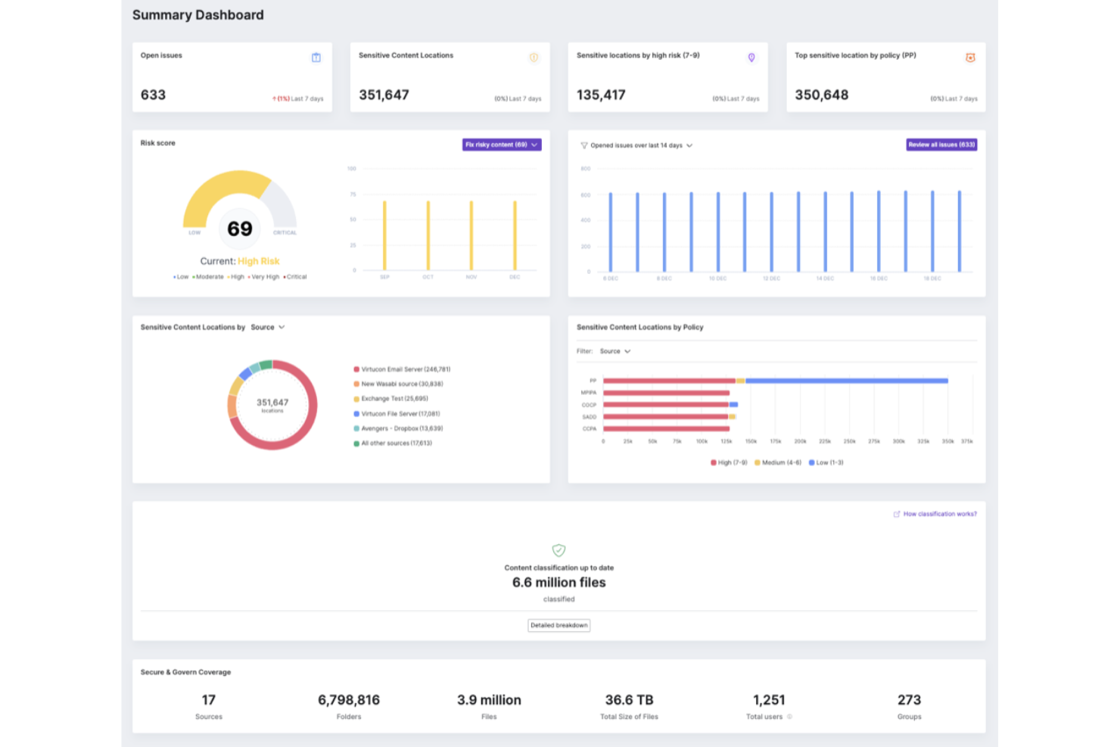Click the donut chart center 351,647 locations
This screenshot has width=1120, height=747.
click(272, 405)
